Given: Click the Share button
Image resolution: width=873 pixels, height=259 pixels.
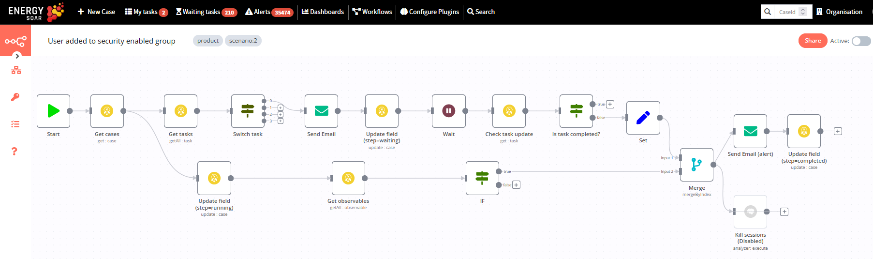Looking at the screenshot, I should (x=813, y=41).
